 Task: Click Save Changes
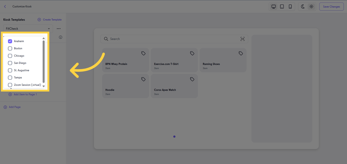click(331, 6)
